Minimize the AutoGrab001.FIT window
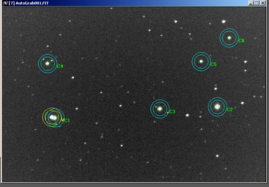269x187 pixels. click(x=251, y=3)
